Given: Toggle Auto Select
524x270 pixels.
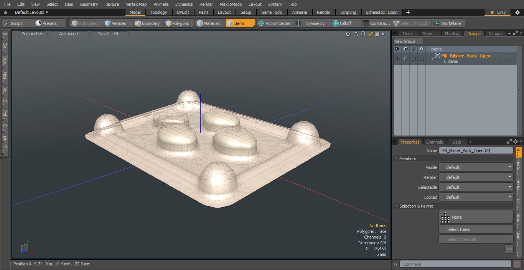Looking at the screenshot, I should pos(86,23).
